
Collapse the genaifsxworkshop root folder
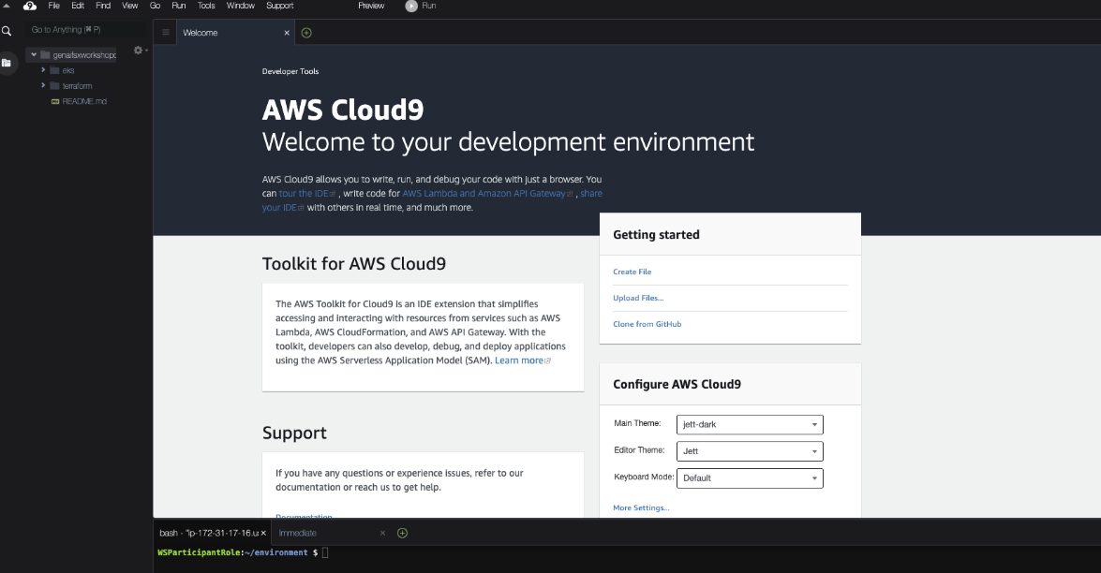click(x=34, y=54)
